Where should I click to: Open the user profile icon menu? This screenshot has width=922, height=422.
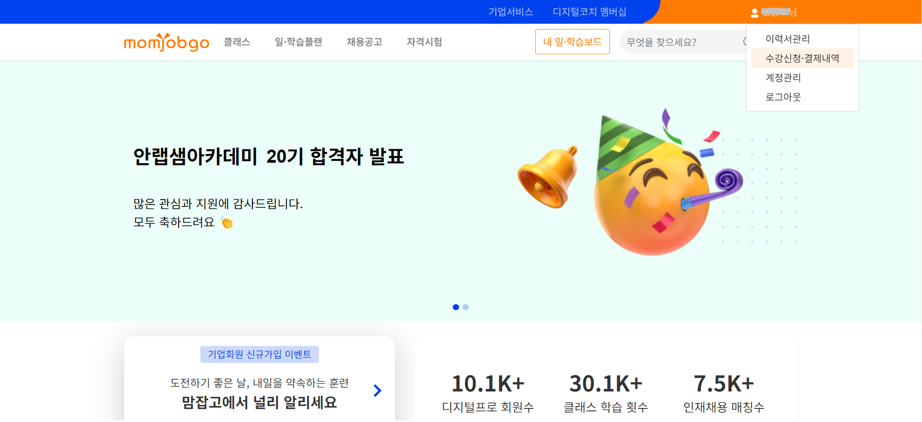(755, 13)
